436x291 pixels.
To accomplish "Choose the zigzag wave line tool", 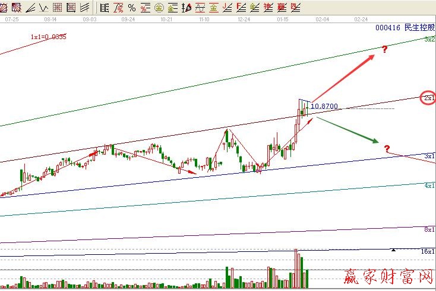I will point(43,8).
